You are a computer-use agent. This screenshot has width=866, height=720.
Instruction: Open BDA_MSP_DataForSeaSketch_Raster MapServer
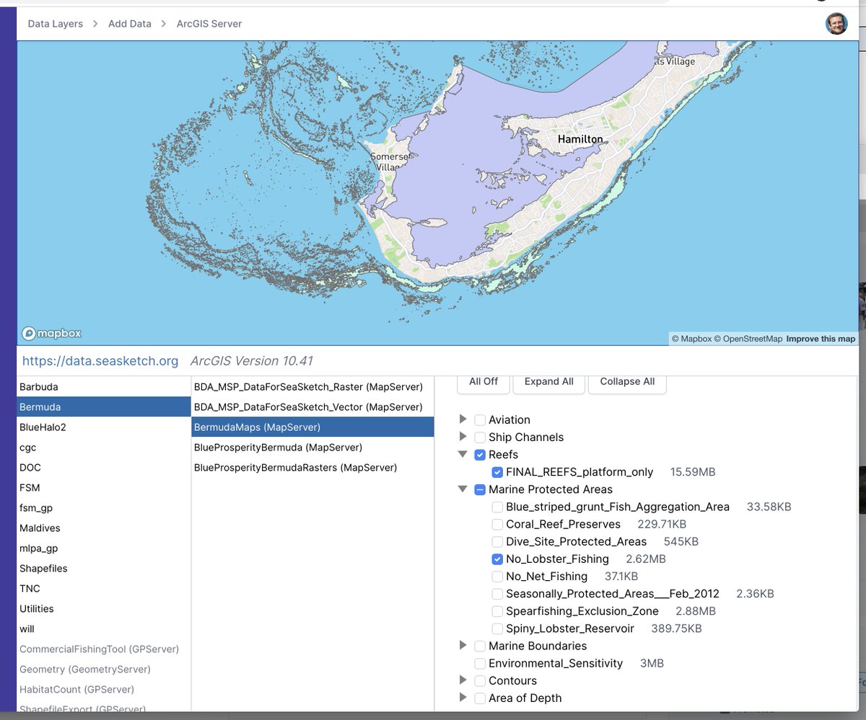coord(313,387)
